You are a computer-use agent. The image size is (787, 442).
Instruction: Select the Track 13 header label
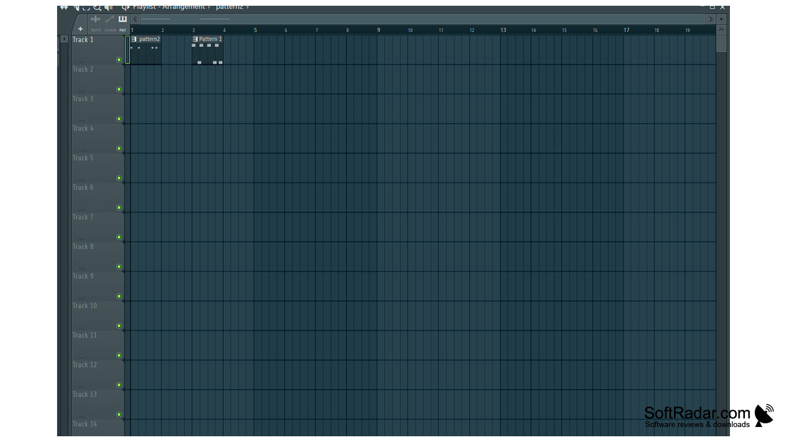coord(85,394)
